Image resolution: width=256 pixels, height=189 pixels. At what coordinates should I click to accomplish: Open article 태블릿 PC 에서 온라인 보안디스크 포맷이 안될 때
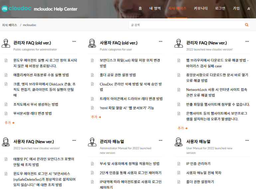point(44,162)
